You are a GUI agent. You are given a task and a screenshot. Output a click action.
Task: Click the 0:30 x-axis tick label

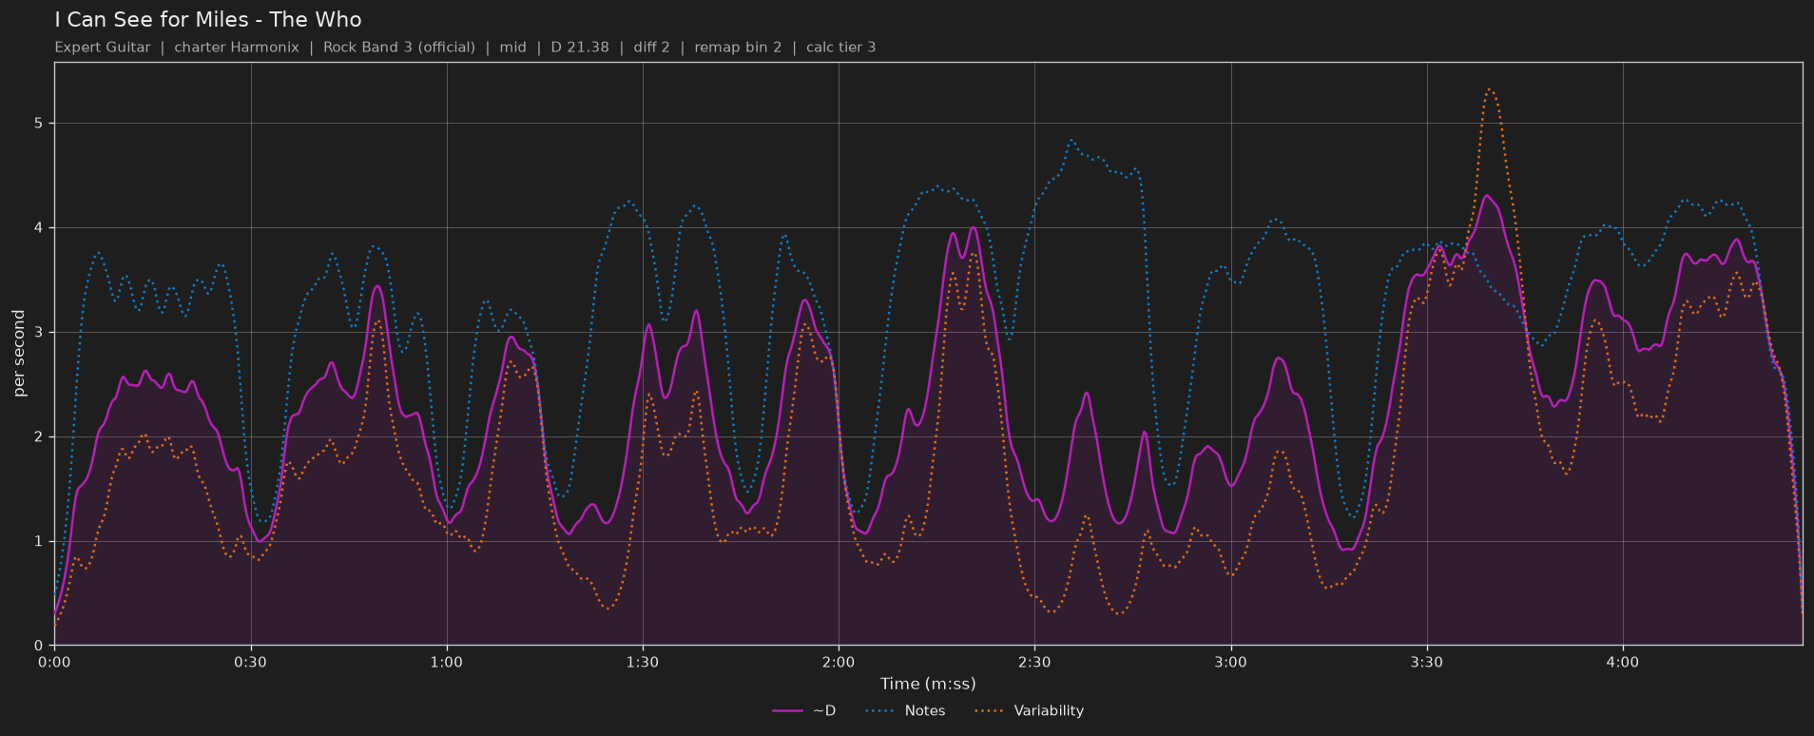tap(250, 663)
